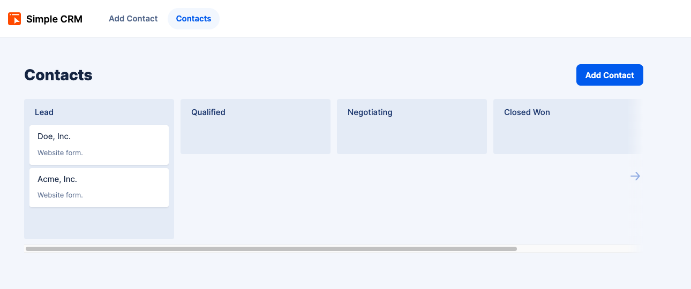Image resolution: width=691 pixels, height=289 pixels.
Task: Select the Lead column header
Action: pyautogui.click(x=44, y=112)
